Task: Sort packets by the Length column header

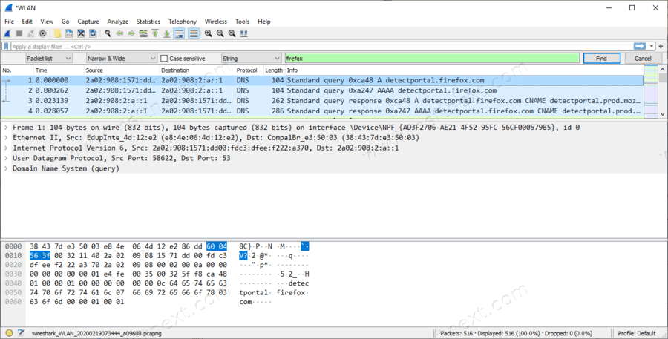Action: [273, 70]
